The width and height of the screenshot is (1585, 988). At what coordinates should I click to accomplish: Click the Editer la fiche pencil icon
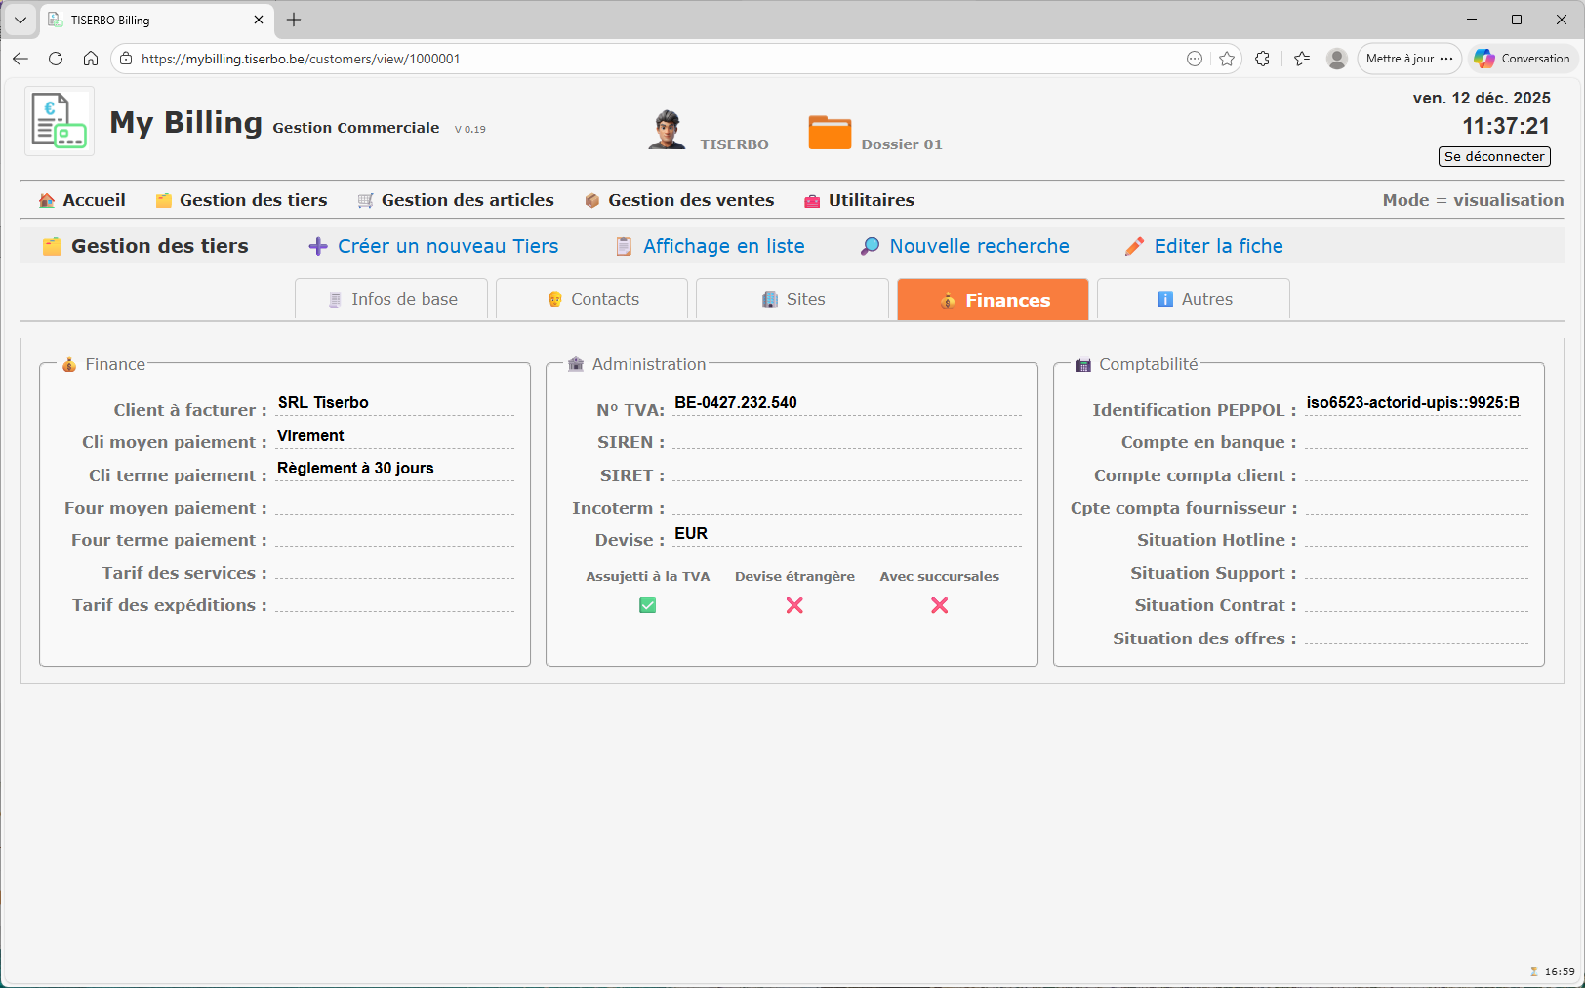(1134, 246)
